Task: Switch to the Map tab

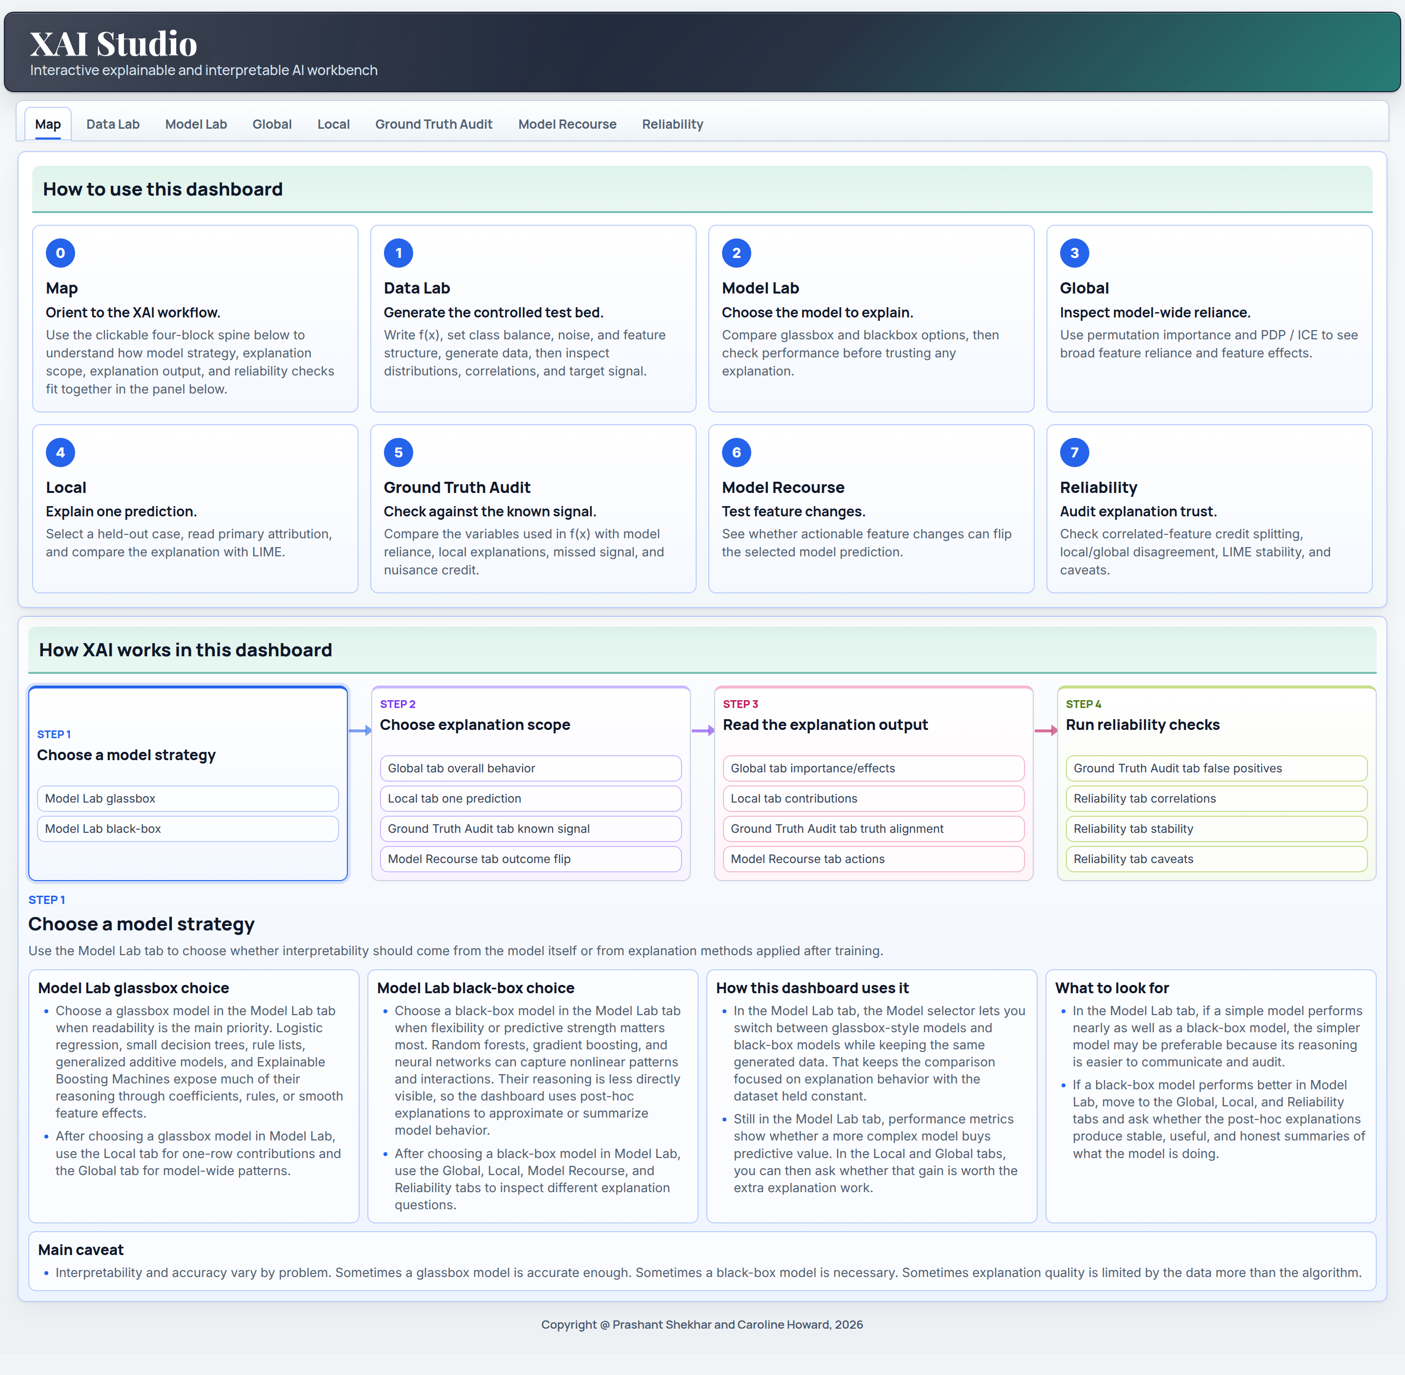Action: (x=48, y=124)
